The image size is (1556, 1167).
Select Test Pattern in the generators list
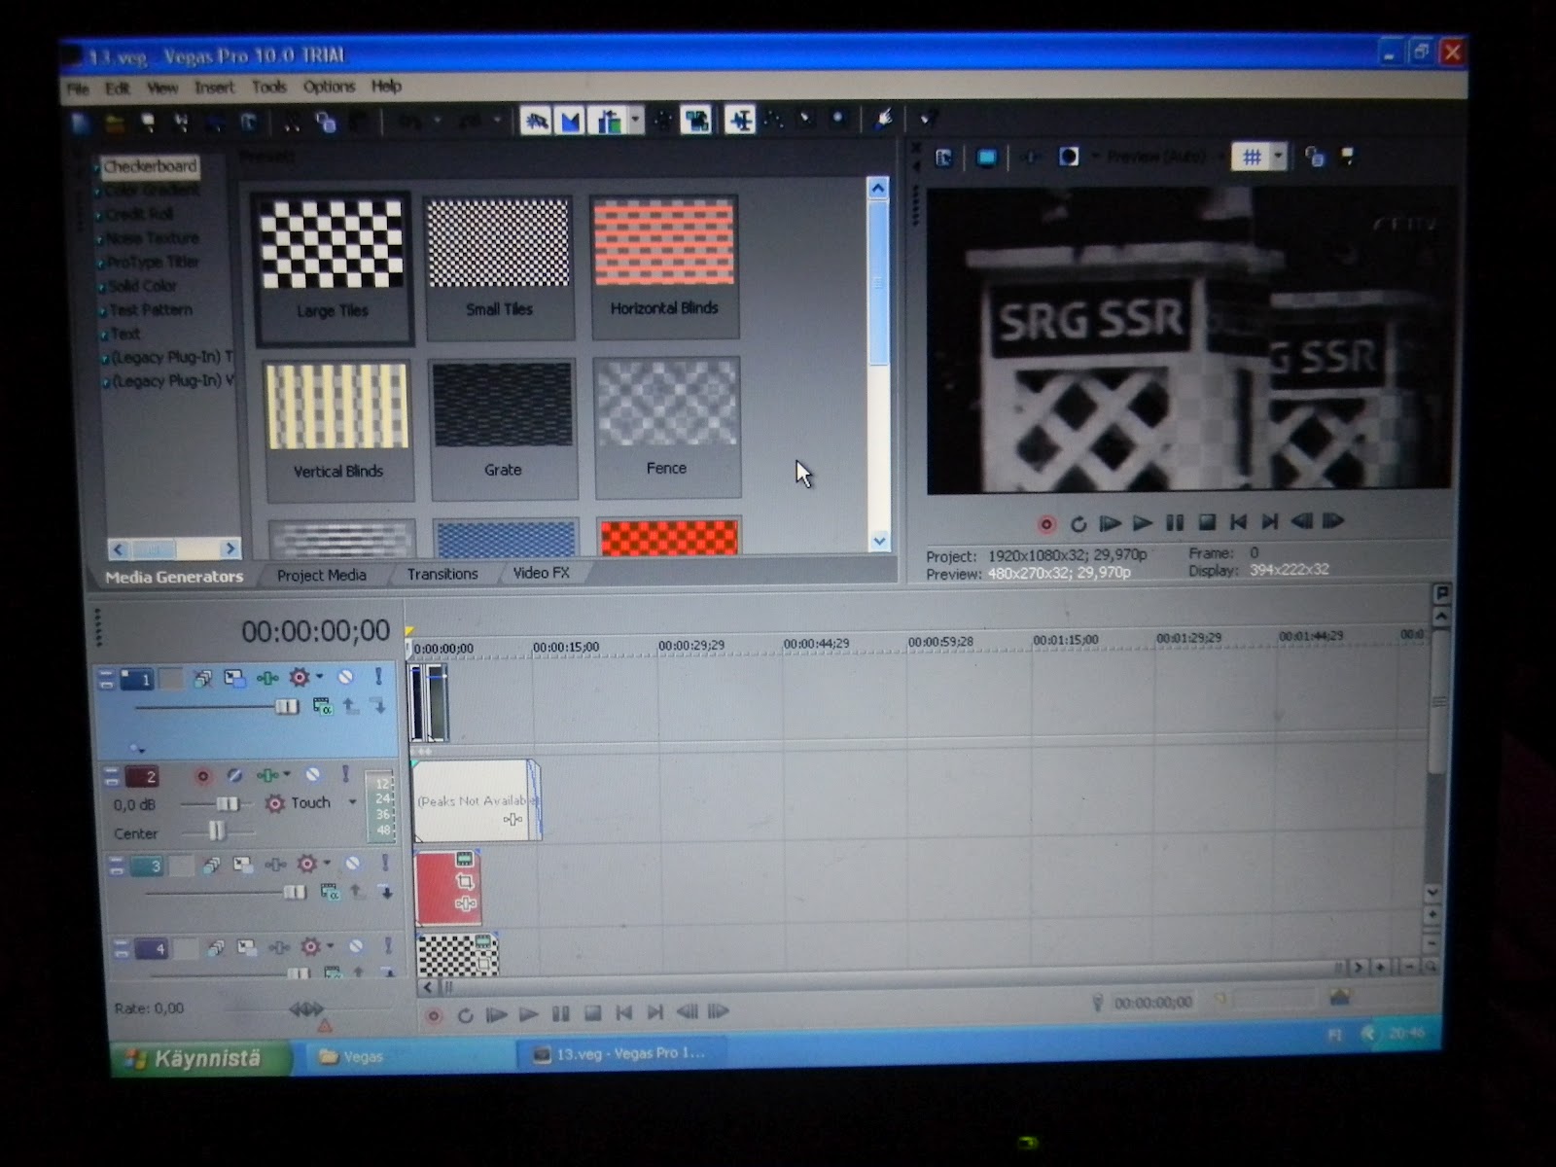click(x=150, y=310)
